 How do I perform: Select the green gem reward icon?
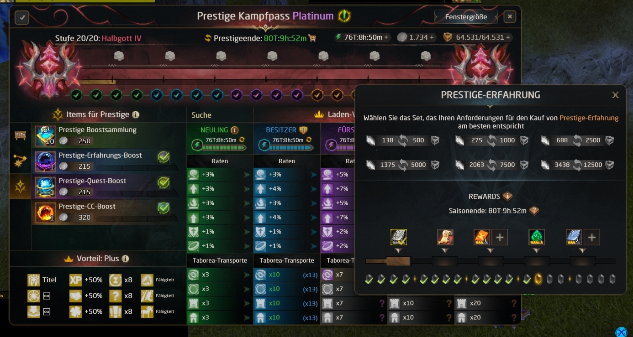pos(537,237)
